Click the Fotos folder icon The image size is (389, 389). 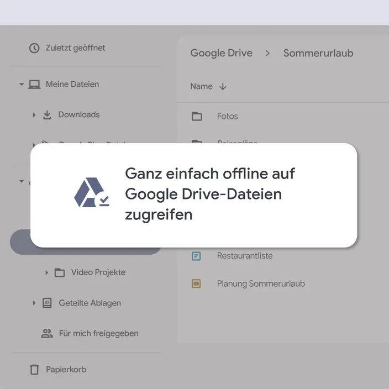(197, 116)
